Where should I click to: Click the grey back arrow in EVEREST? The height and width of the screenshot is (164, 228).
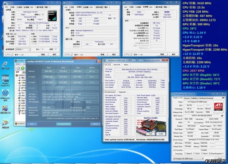[x=18, y=68]
